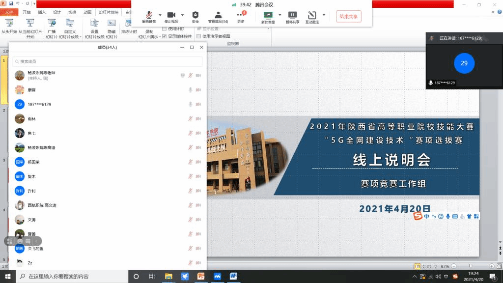Image resolution: width=503 pixels, height=283 pixels.
Task: Click the 搜索成员 search field
Action: 108,61
